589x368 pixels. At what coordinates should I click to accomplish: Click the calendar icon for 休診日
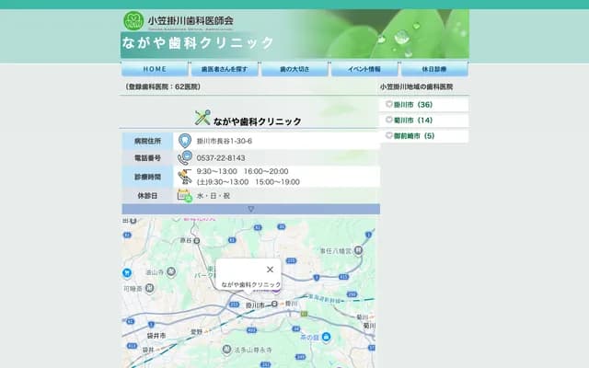pos(184,195)
